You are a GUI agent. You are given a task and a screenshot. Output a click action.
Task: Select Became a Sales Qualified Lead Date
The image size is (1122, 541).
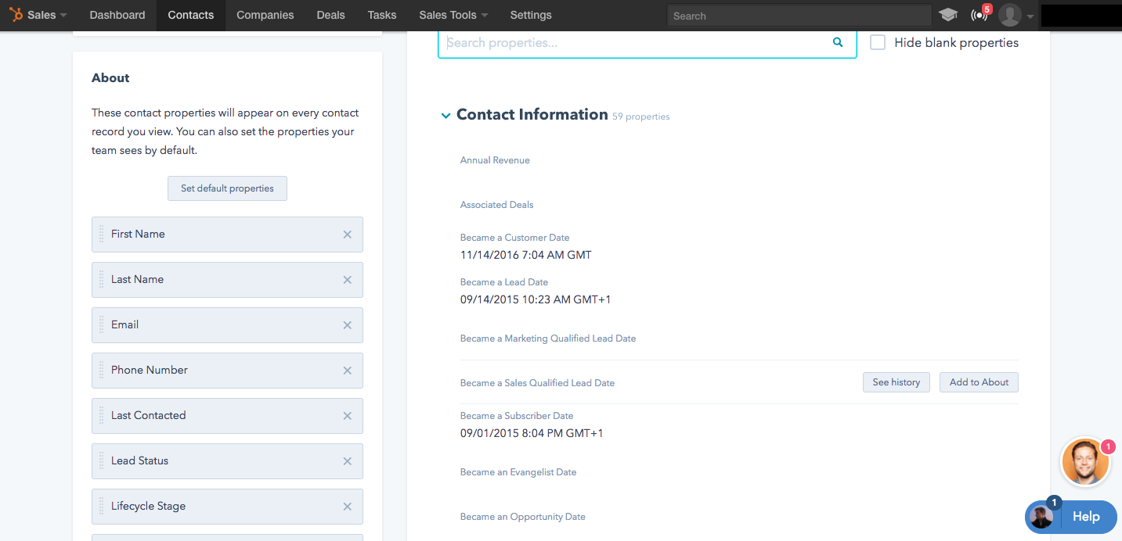(538, 383)
